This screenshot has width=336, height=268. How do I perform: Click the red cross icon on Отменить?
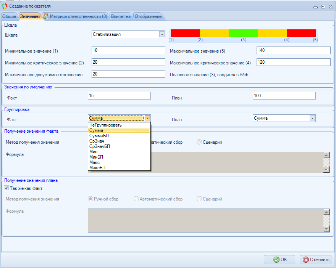point(305,260)
